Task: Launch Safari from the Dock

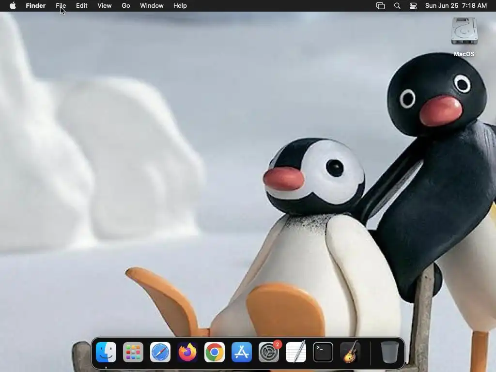Action: (160, 352)
